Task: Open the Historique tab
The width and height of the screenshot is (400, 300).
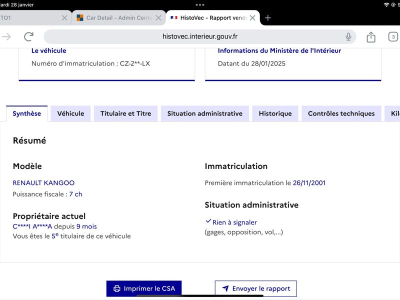Action: (x=275, y=113)
